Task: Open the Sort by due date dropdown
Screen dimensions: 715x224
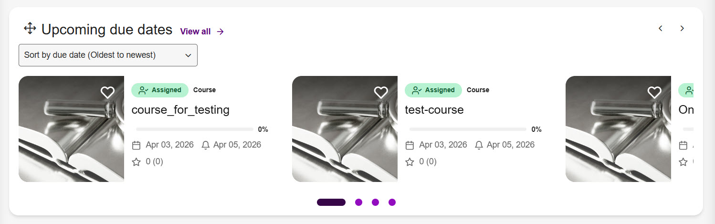Action: click(108, 55)
